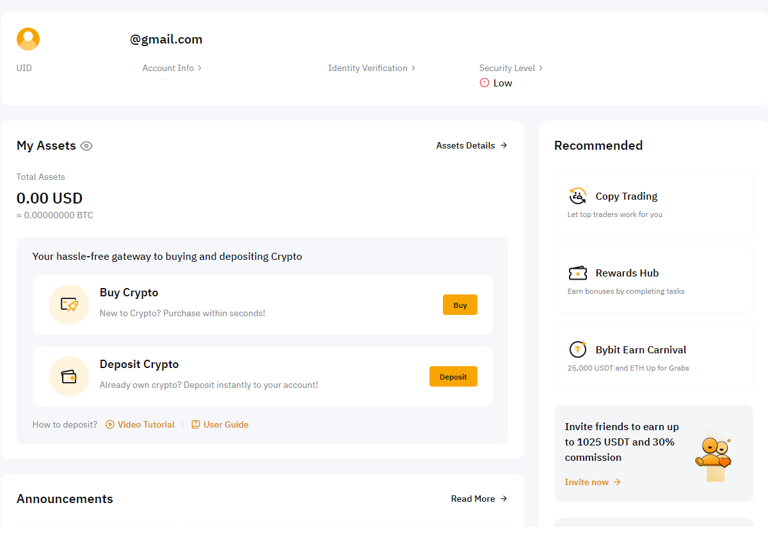This screenshot has width=768, height=553.
Task: Click the Recommended heading
Action: [598, 145]
